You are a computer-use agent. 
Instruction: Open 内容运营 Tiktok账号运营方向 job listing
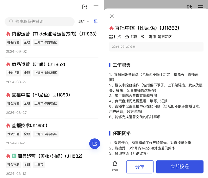[x=54, y=34]
